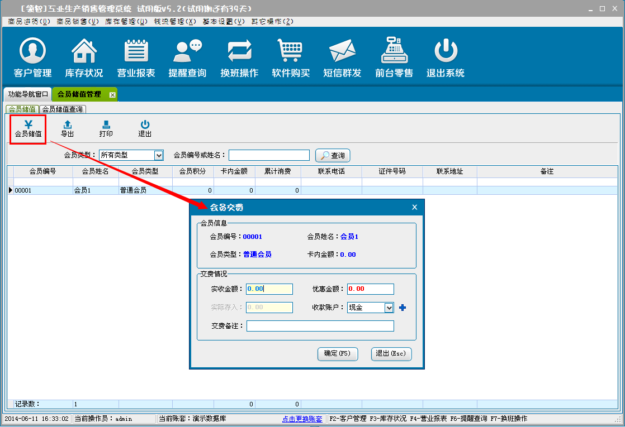This screenshot has width=625, height=427.
Task: Close the 会员储值管理 tab
Action: [112, 95]
